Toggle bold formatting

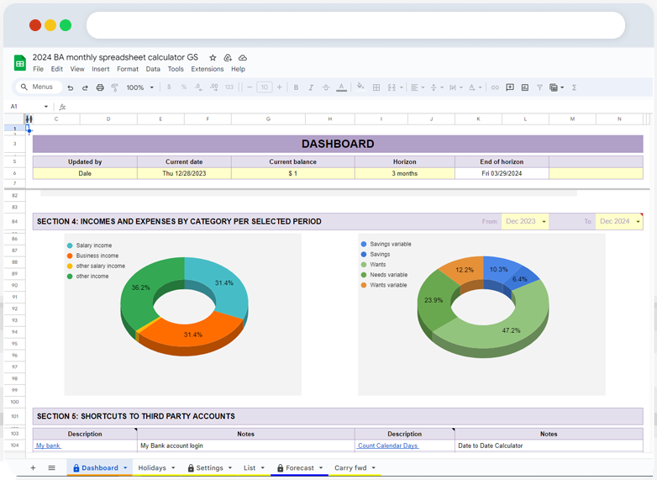pos(296,87)
